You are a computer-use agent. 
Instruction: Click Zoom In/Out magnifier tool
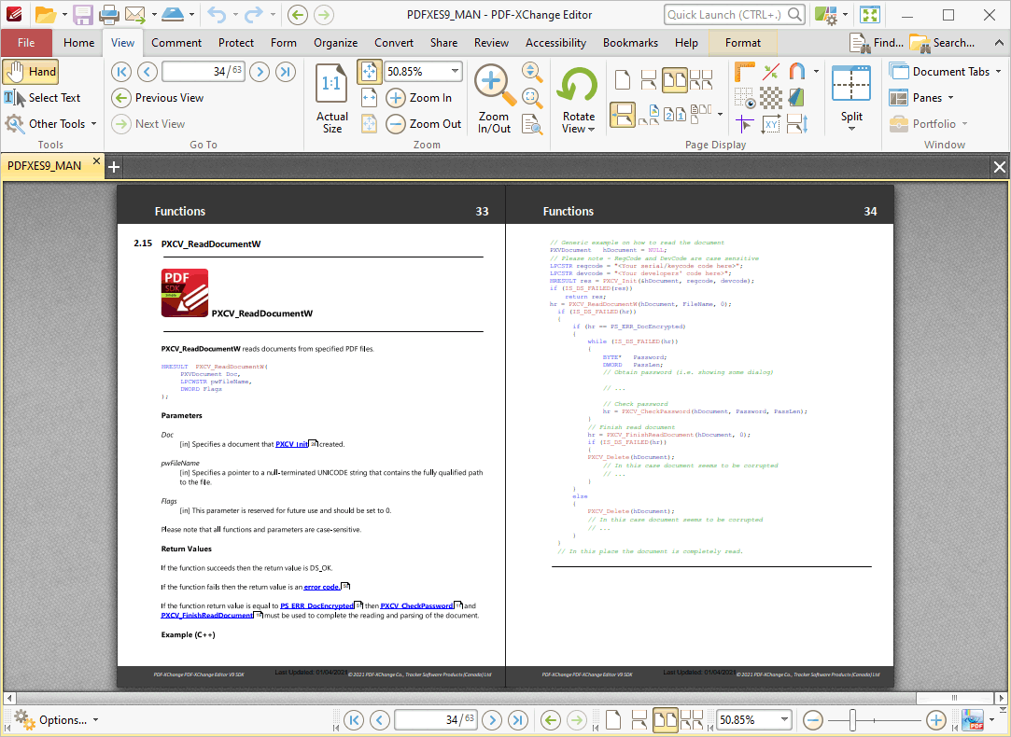click(494, 98)
